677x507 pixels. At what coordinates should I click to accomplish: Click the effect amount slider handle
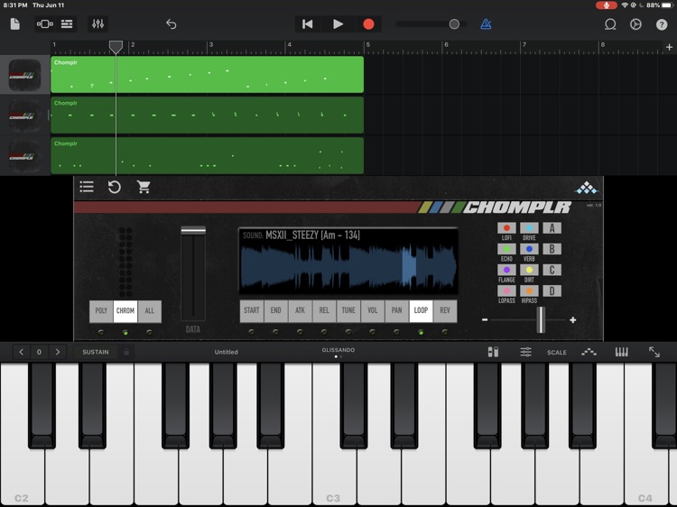pos(541,319)
